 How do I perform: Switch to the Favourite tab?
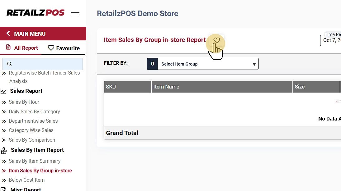click(64, 48)
